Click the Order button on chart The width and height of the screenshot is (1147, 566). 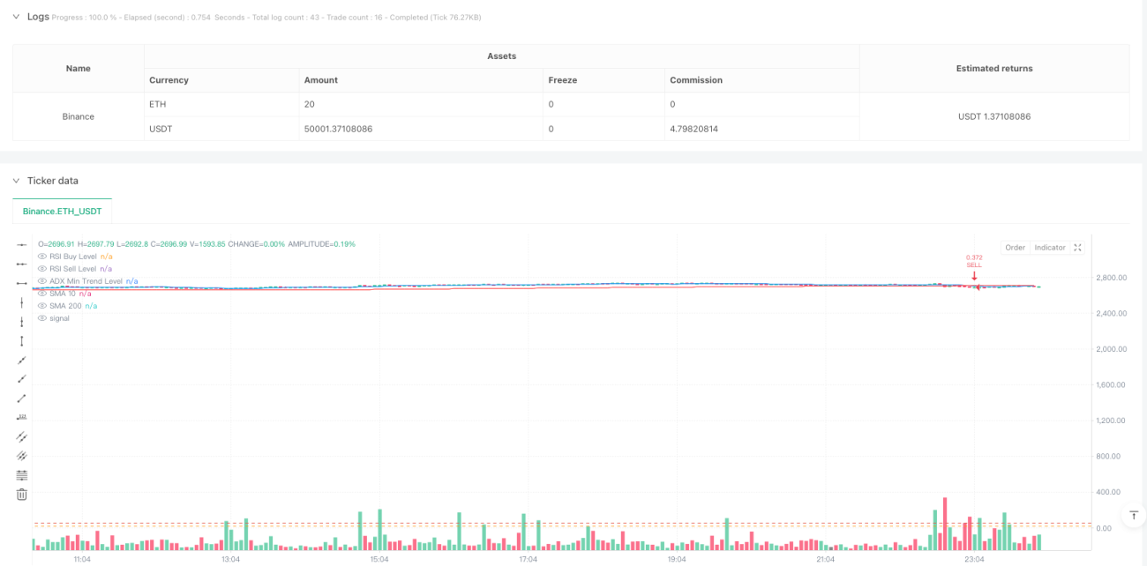1016,248
